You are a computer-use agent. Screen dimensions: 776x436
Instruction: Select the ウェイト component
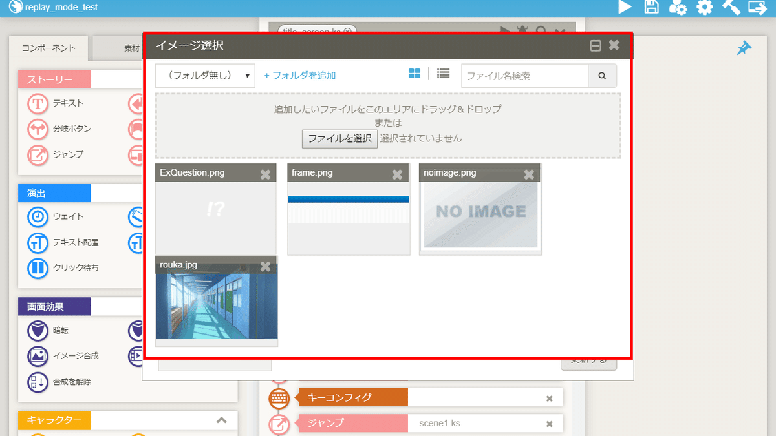56,217
